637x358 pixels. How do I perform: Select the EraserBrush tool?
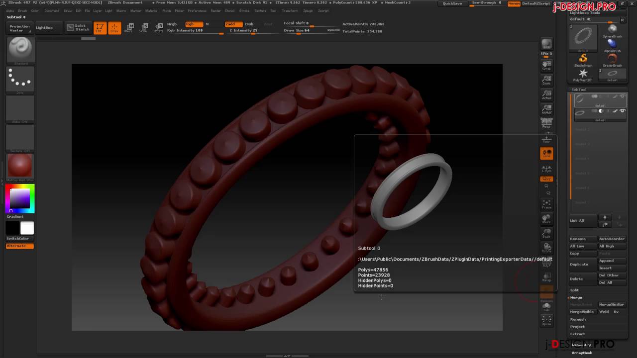click(x=612, y=60)
